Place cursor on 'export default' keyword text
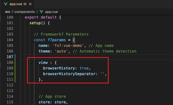 [x=41, y=17]
